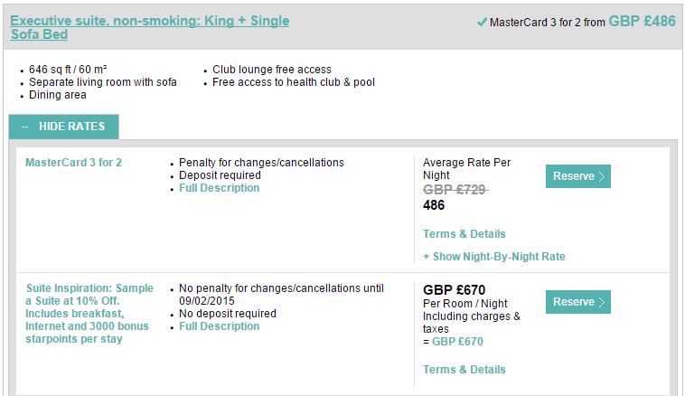Open the MasterCard 3 for 2 rate name link
Image resolution: width=685 pixels, height=396 pixels.
pos(73,163)
